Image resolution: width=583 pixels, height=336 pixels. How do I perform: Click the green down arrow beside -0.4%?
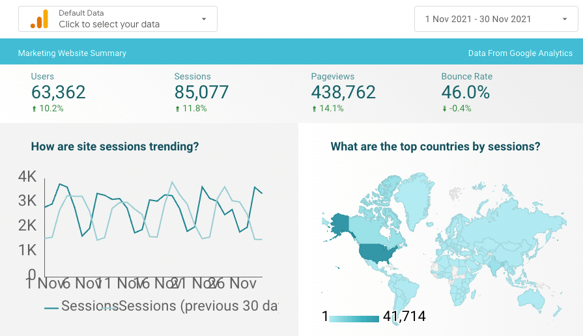[x=444, y=109]
